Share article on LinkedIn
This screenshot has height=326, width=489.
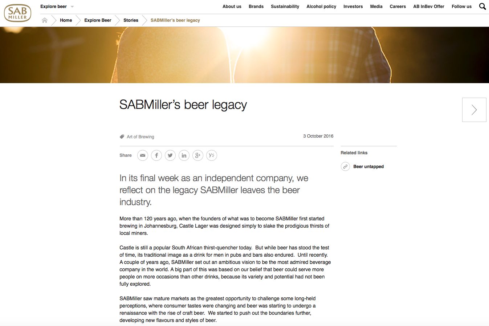click(x=184, y=155)
